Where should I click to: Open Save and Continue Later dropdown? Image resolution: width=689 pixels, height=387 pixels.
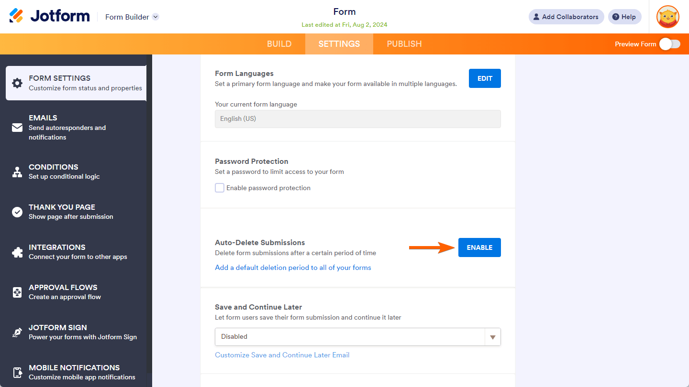(x=357, y=337)
